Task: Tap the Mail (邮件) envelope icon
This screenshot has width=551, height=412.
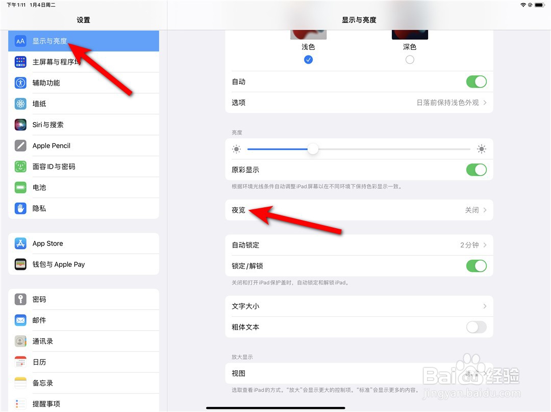Action: pyautogui.click(x=20, y=320)
